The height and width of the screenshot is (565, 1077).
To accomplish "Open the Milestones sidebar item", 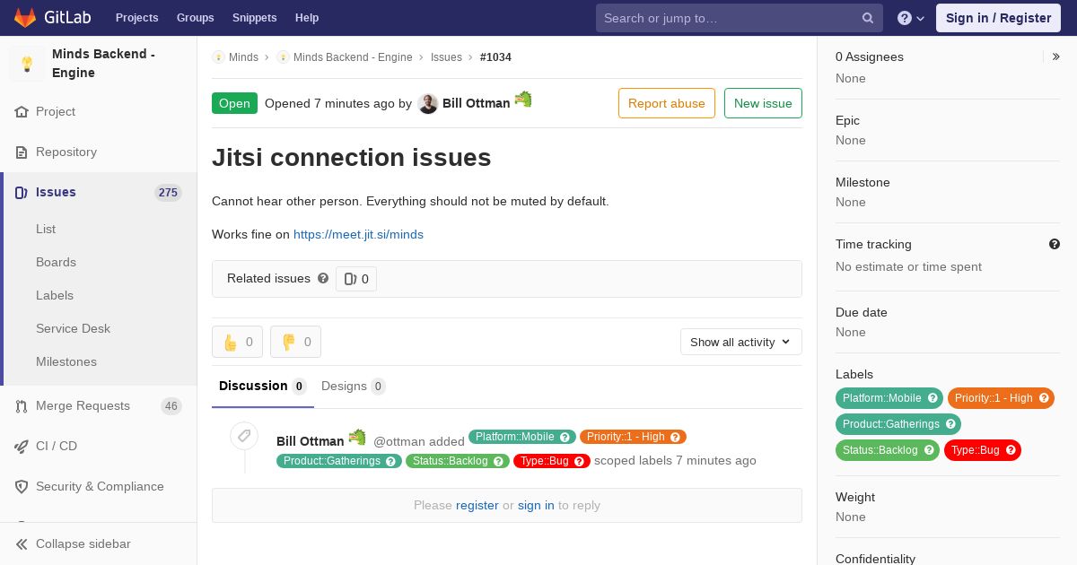I will 66,362.
